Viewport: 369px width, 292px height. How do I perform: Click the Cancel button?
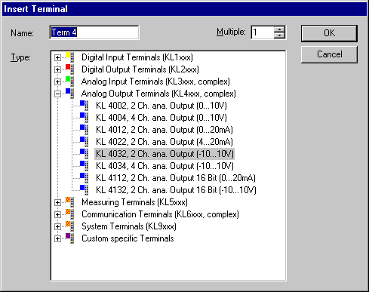click(329, 54)
